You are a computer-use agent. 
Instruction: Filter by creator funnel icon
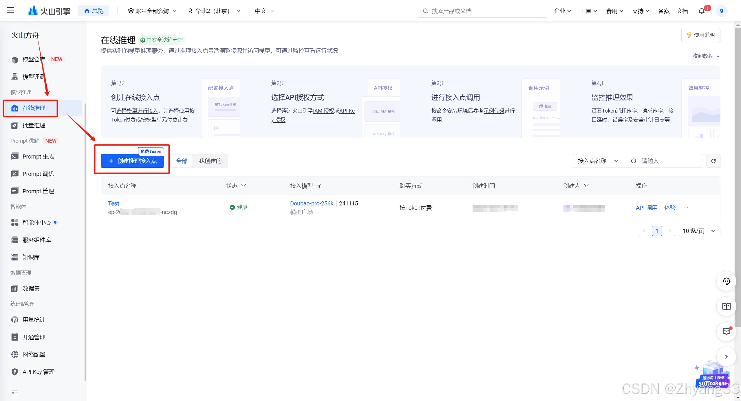pos(586,186)
